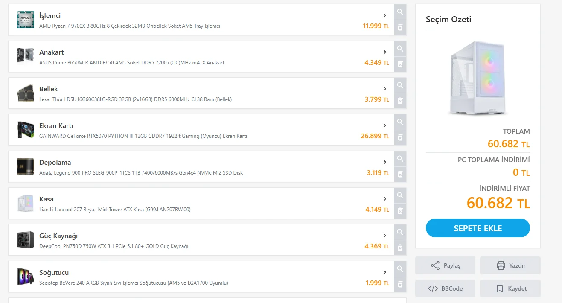The width and height of the screenshot is (562, 303).
Task: Delete the Soğutucu selection with trash icon
Action: pyautogui.click(x=400, y=284)
